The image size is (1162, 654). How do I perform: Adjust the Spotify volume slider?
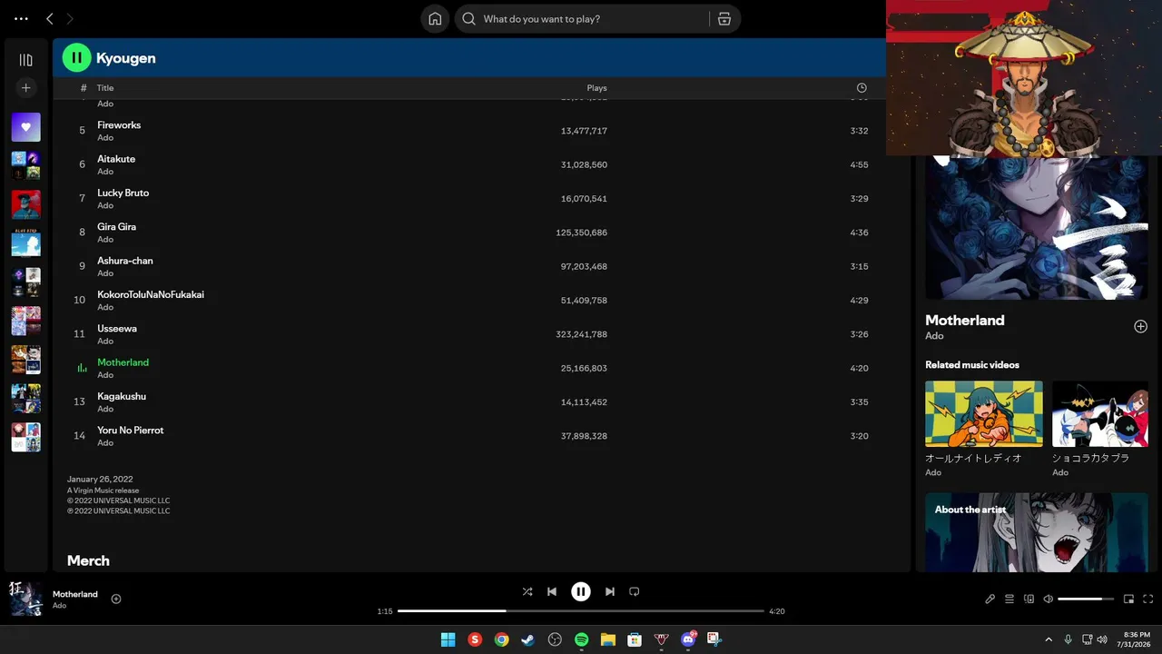(x=1086, y=599)
